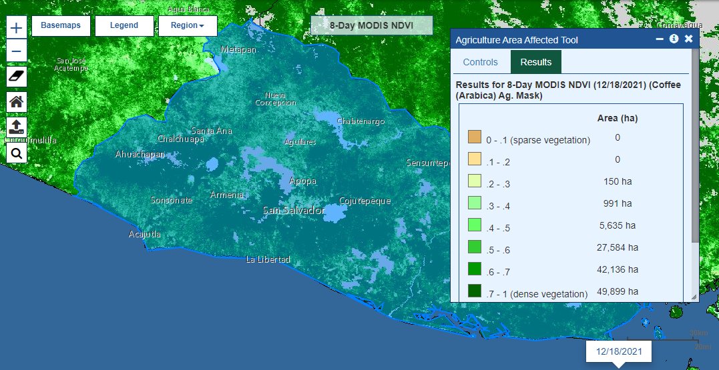Click the 42,136 ha area value
The height and width of the screenshot is (370, 719).
(x=618, y=269)
